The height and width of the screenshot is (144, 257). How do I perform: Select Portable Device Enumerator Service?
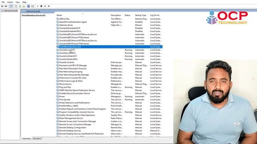coord(74,93)
